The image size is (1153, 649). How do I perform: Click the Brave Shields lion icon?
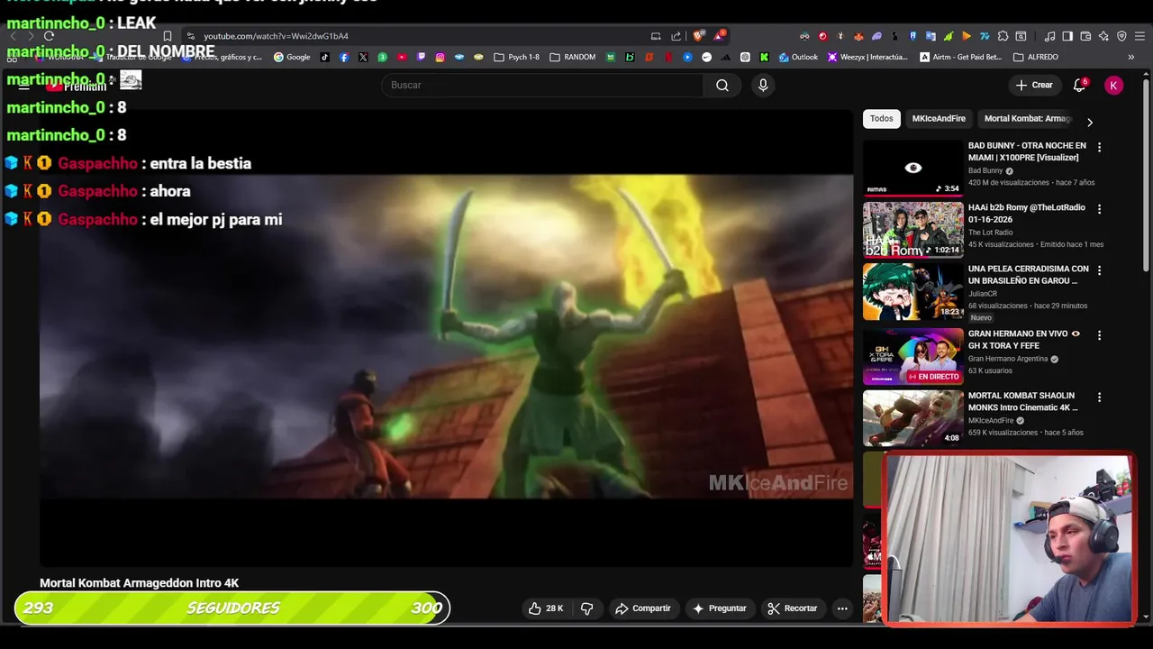coord(698,36)
